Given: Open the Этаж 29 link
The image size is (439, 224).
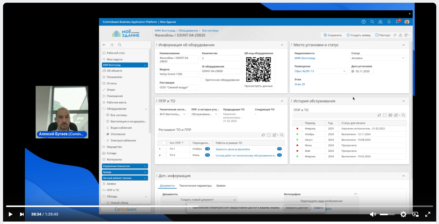Looking at the screenshot, I should (x=299, y=84).
